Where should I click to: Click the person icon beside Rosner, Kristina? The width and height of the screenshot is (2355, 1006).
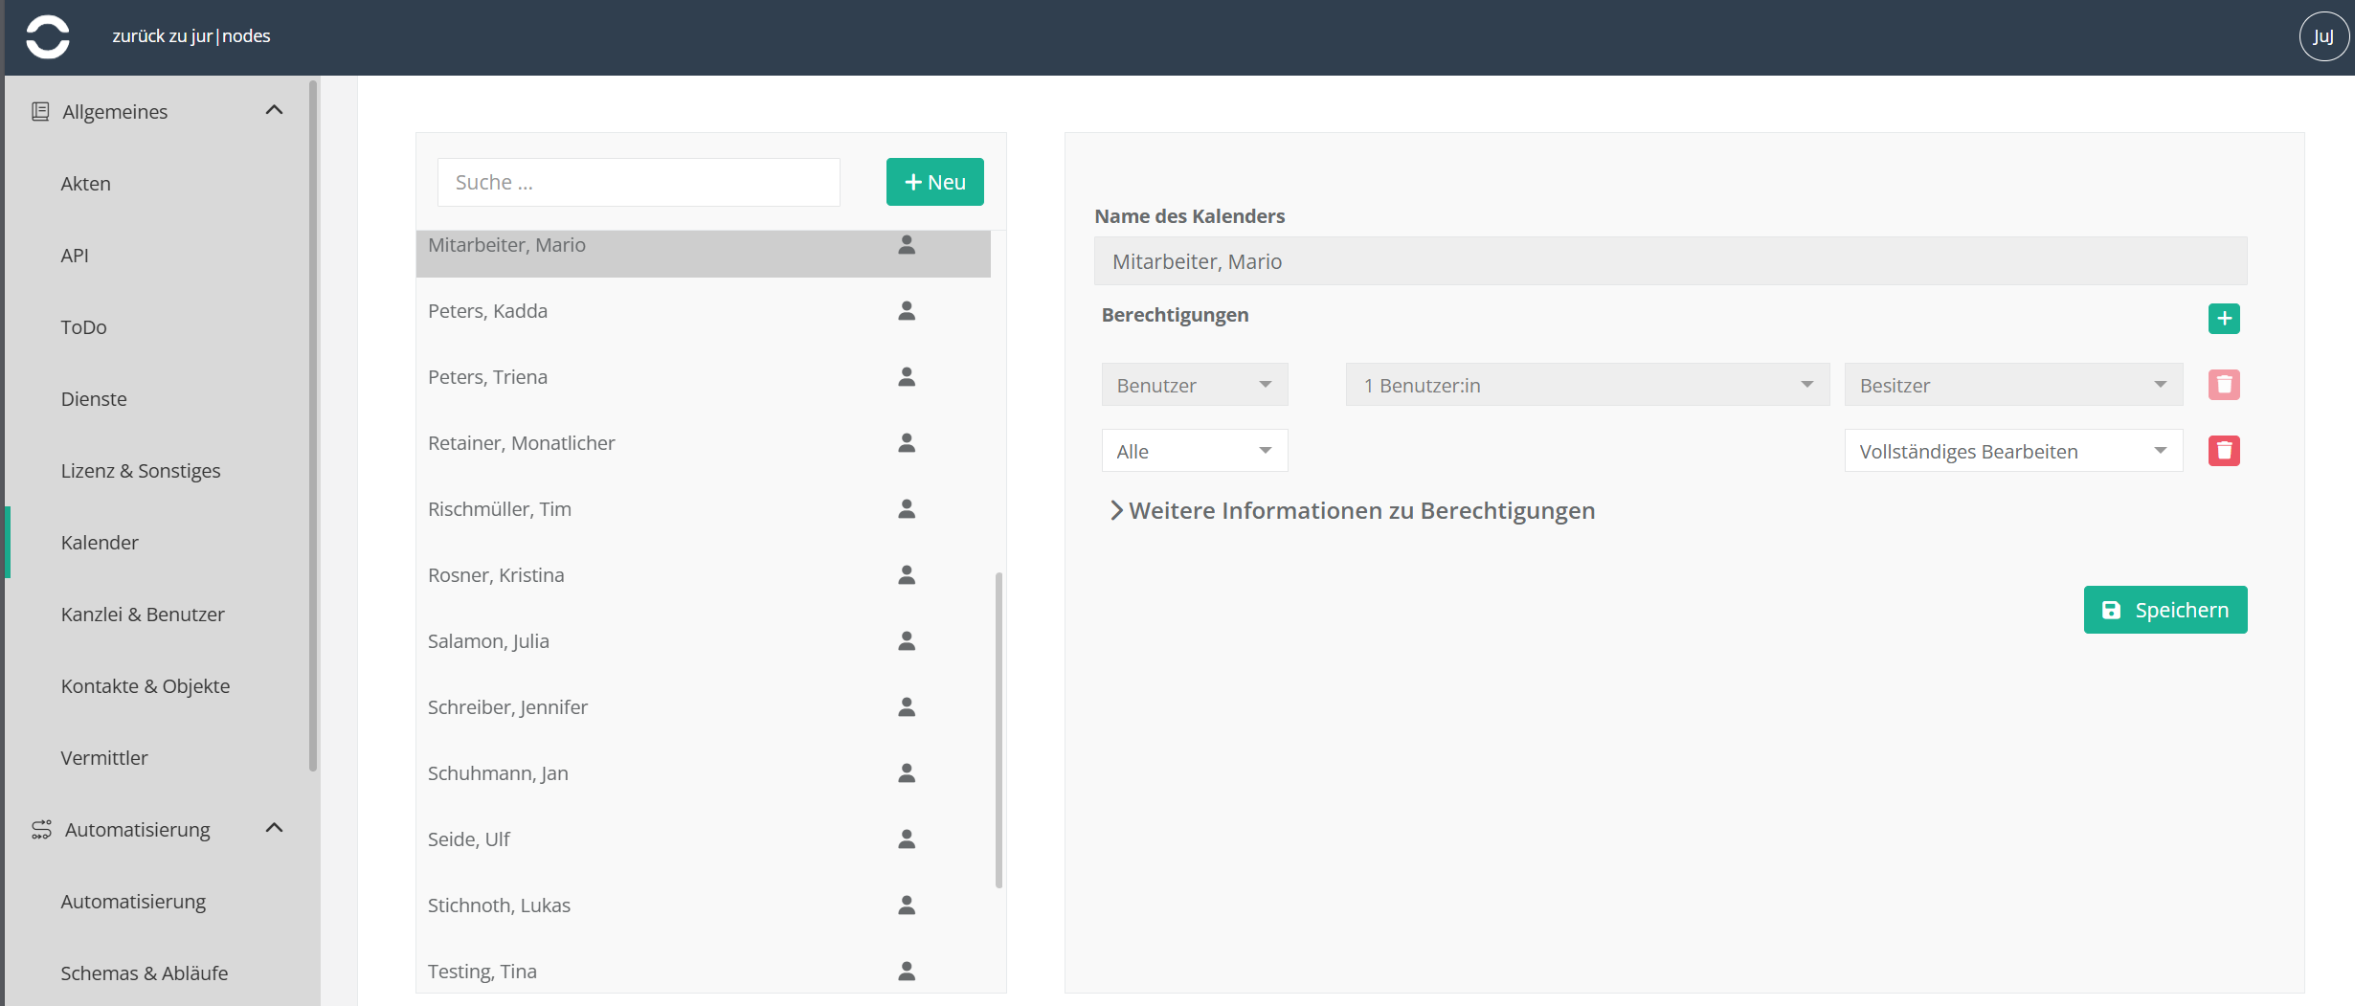[906, 575]
